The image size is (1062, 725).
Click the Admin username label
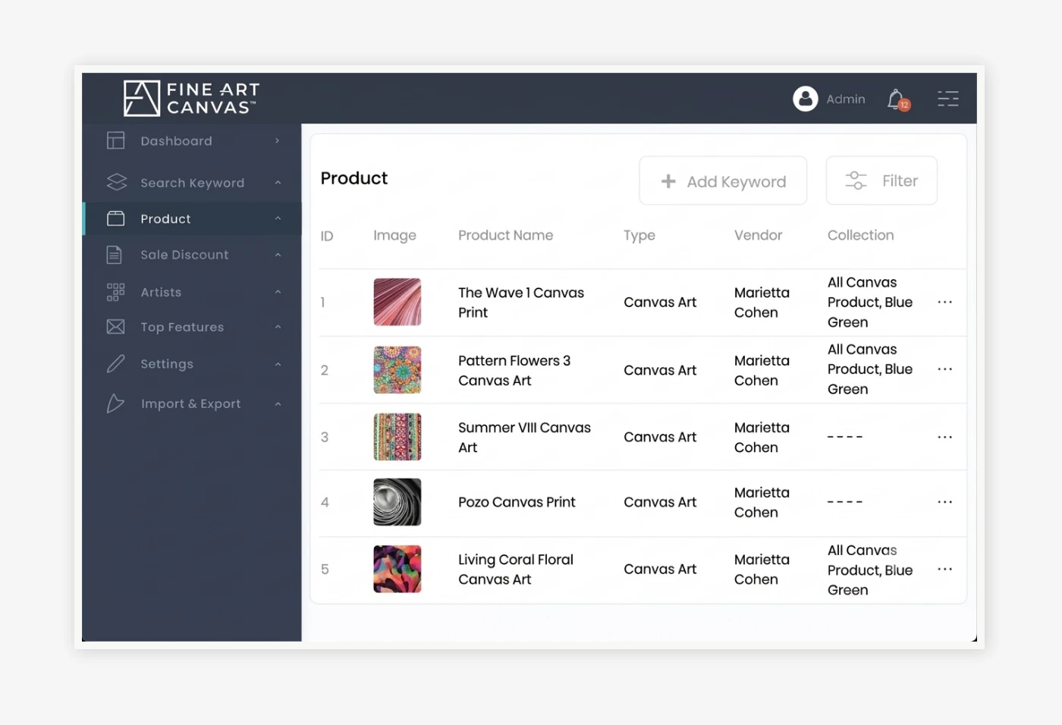click(x=846, y=99)
